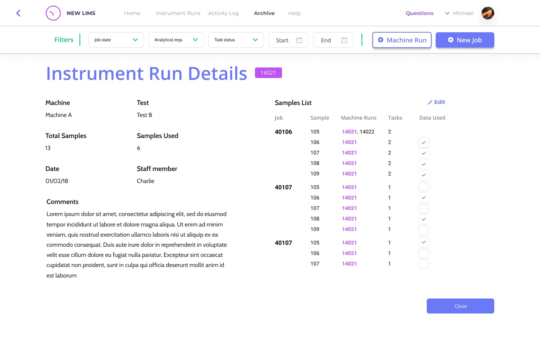Expand the Task status filter
Viewport: 540px width, 345px height.
pyautogui.click(x=236, y=40)
